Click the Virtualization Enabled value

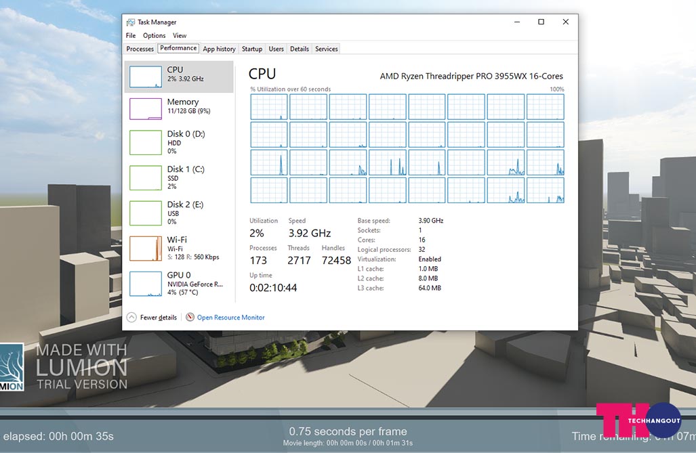430,259
